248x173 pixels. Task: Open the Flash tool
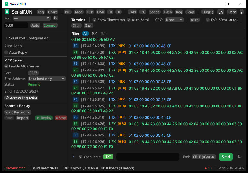coord(168,12)
